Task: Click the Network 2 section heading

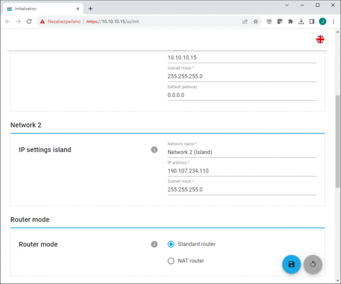Action: (26, 125)
